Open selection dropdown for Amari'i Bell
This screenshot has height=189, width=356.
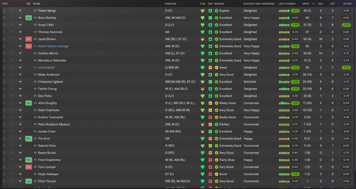pos(20,25)
